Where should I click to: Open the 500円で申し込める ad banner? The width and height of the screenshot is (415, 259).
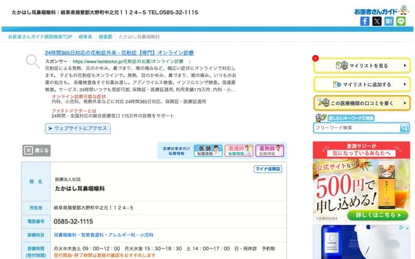(362, 181)
